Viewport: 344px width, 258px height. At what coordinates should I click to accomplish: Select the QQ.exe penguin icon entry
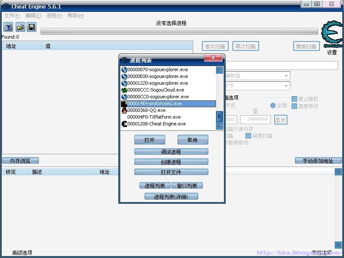pos(124,110)
